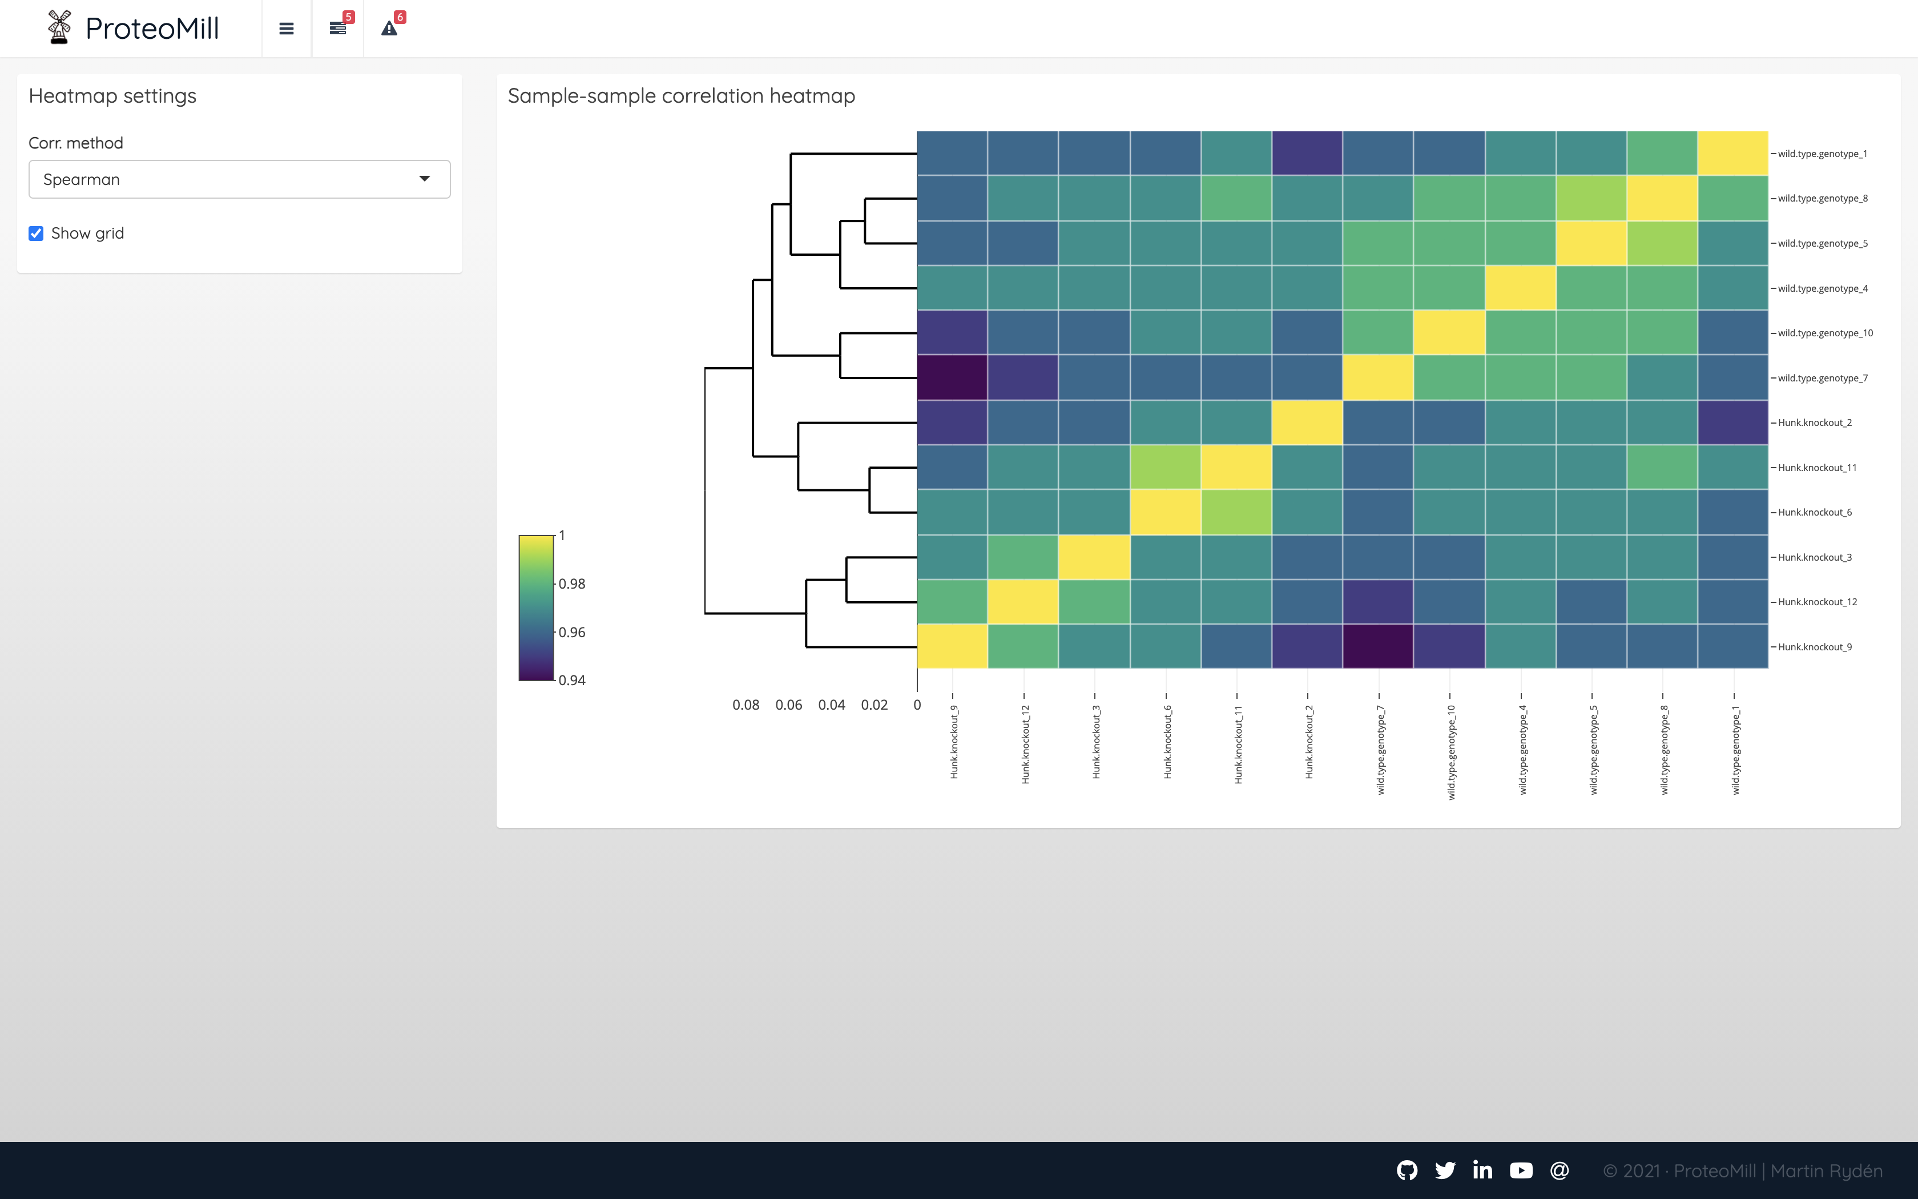This screenshot has width=1918, height=1199.
Task: Click the 0.98 tick on color legend
Action: click(x=571, y=584)
